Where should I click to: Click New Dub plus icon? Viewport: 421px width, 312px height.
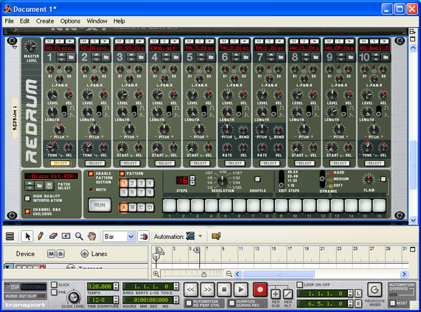[275, 294]
